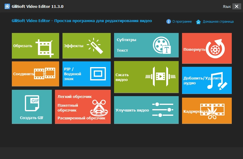
Task: Click the GiliSoft Video Editor 11.3.0 title
Action: (38, 6)
